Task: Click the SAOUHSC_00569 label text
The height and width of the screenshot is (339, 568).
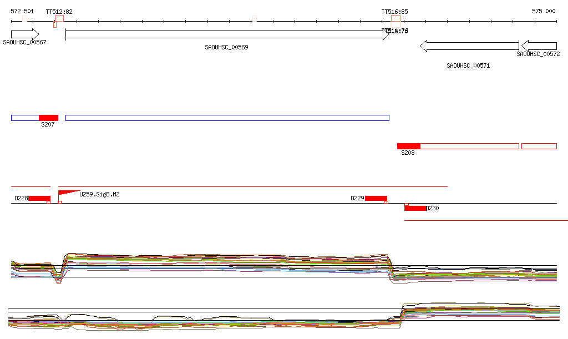Action: [x=226, y=47]
